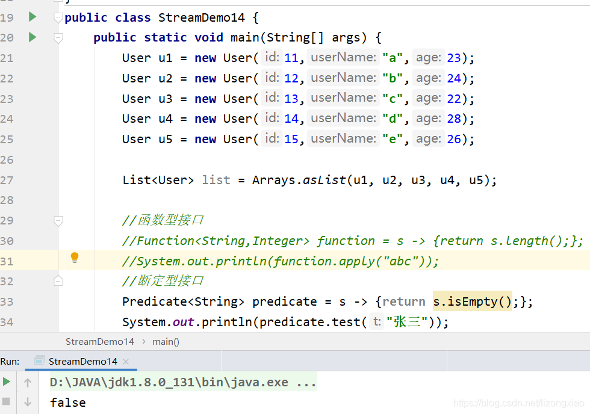Click the "false" output in the console

pyautogui.click(x=67, y=403)
